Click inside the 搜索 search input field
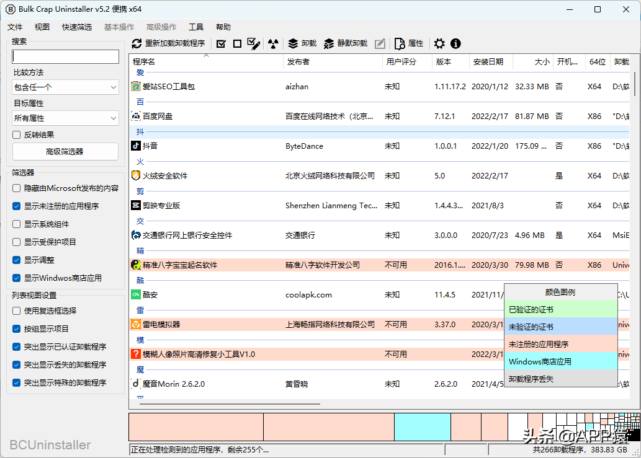 (65, 56)
